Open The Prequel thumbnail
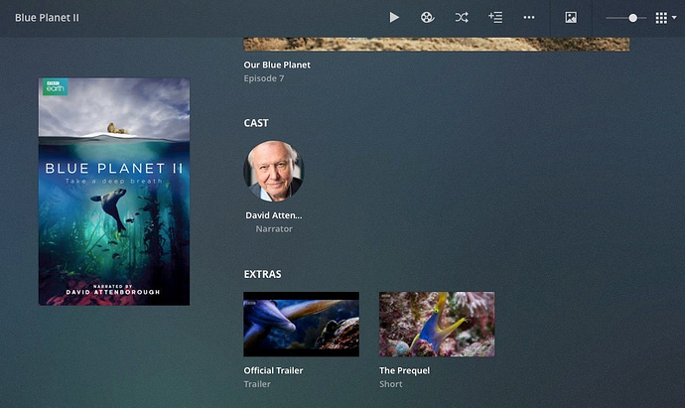685x408 pixels. [437, 325]
